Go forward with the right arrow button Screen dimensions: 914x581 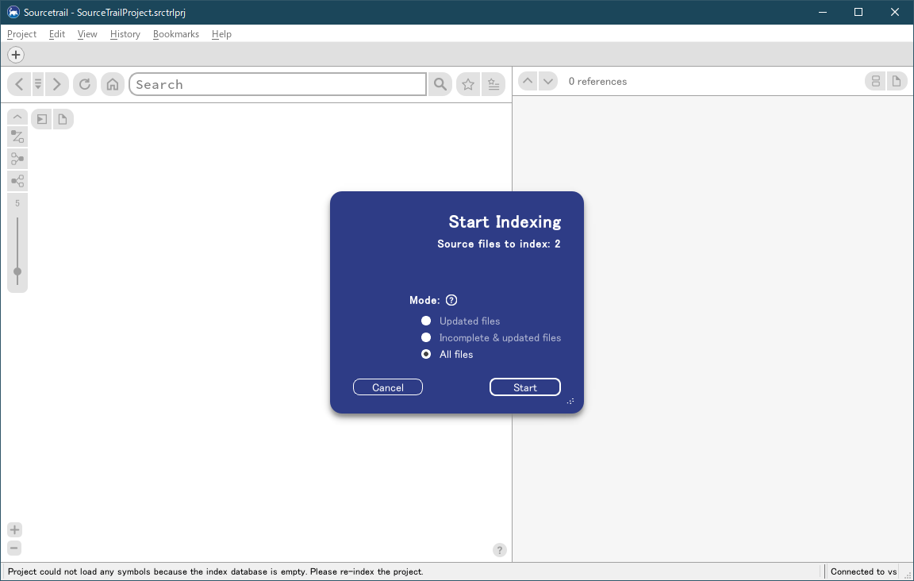[56, 85]
